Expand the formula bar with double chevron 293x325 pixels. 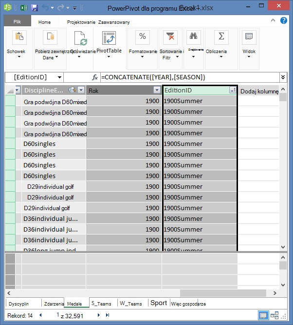(x=283, y=77)
